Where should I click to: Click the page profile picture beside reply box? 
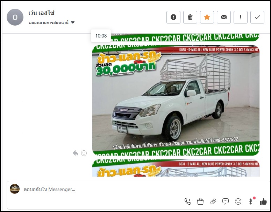pyautogui.click(x=15, y=189)
